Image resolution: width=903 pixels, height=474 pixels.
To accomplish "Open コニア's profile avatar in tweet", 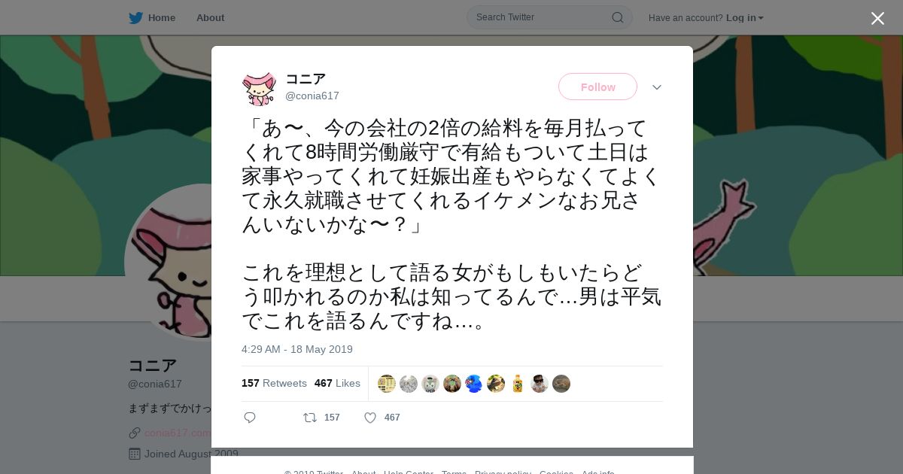I will pos(259,88).
